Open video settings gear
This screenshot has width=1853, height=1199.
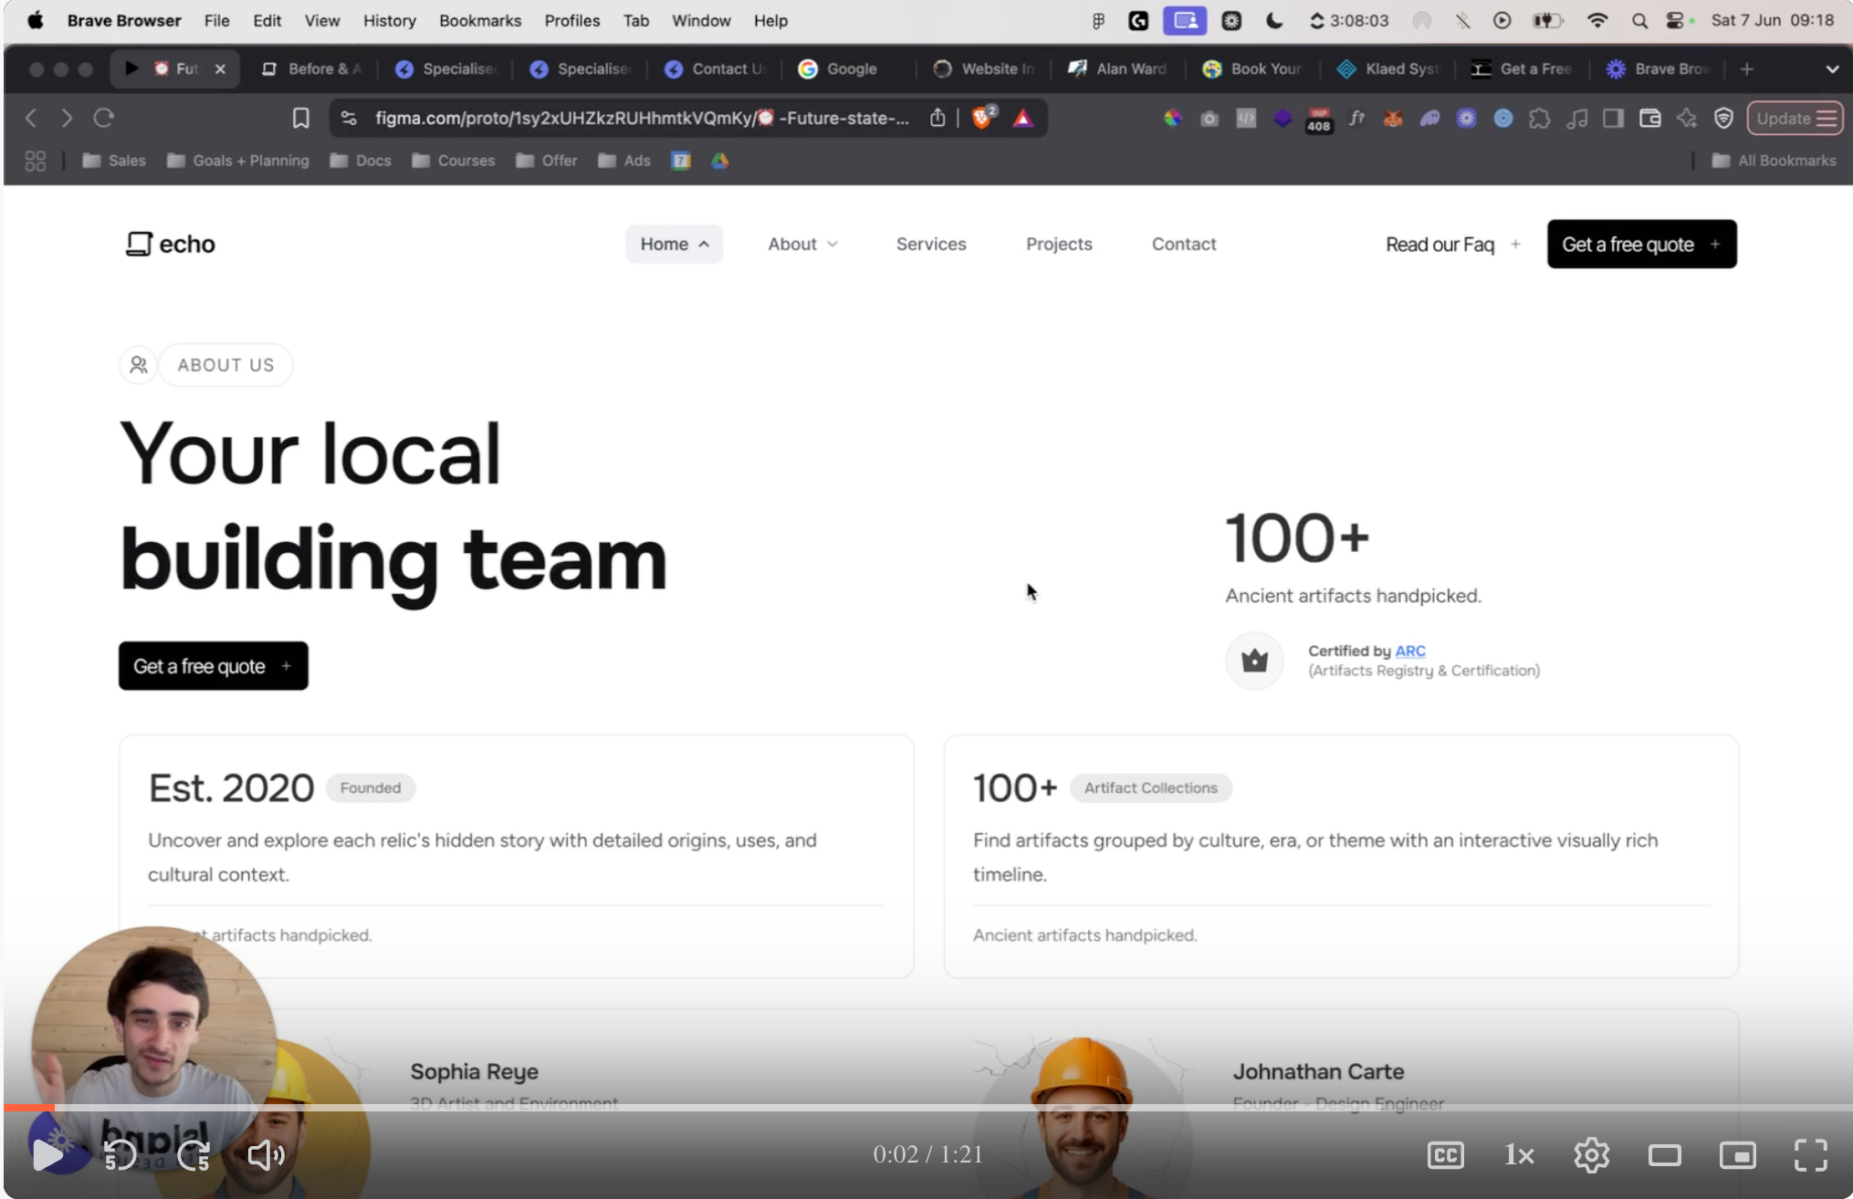point(1592,1155)
